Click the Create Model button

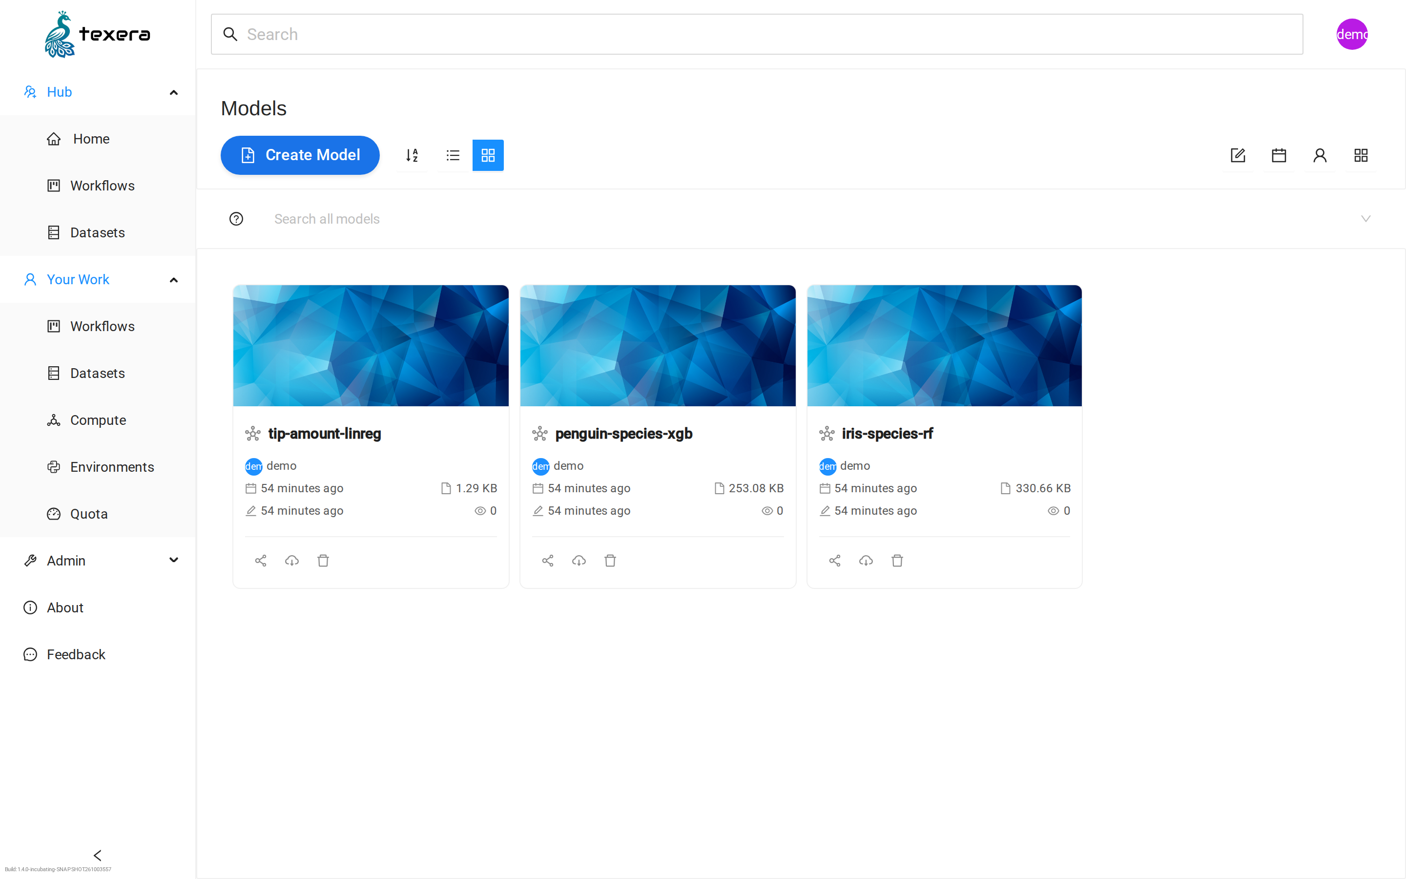coord(300,155)
